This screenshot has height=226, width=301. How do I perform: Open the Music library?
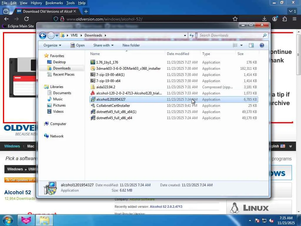point(58,99)
